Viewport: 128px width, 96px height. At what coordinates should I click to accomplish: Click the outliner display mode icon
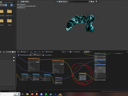tap(94, 2)
